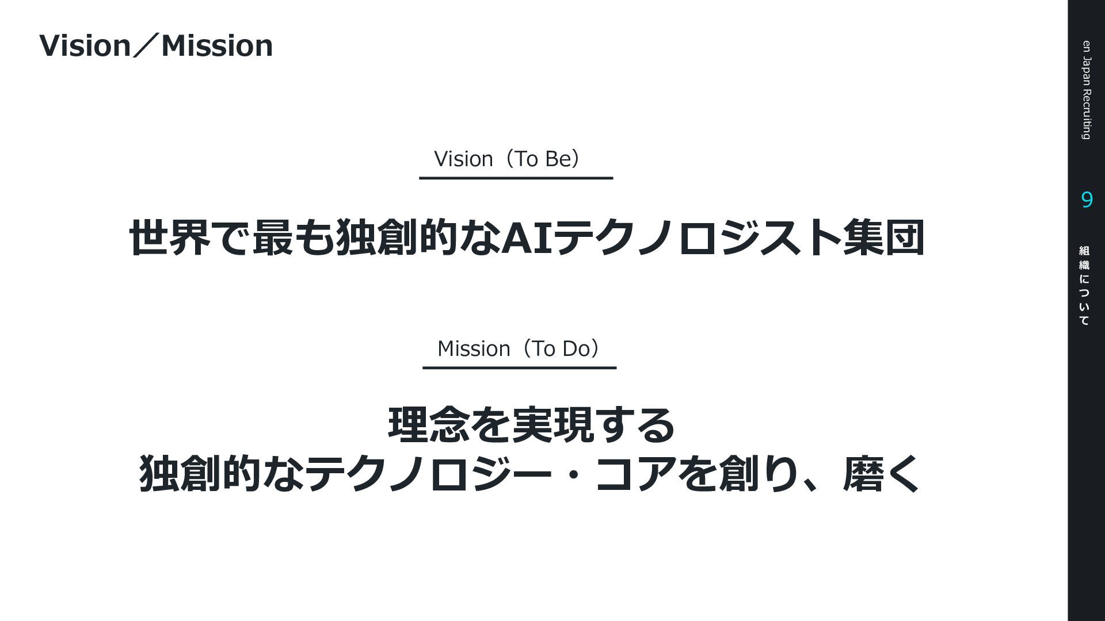The width and height of the screenshot is (1105, 621).
Task: Click 磨く at the end of the mission statement
Action: (881, 474)
